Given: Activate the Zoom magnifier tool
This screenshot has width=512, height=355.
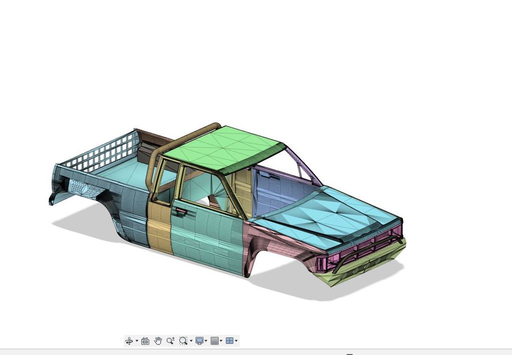Looking at the screenshot, I should click(x=170, y=341).
